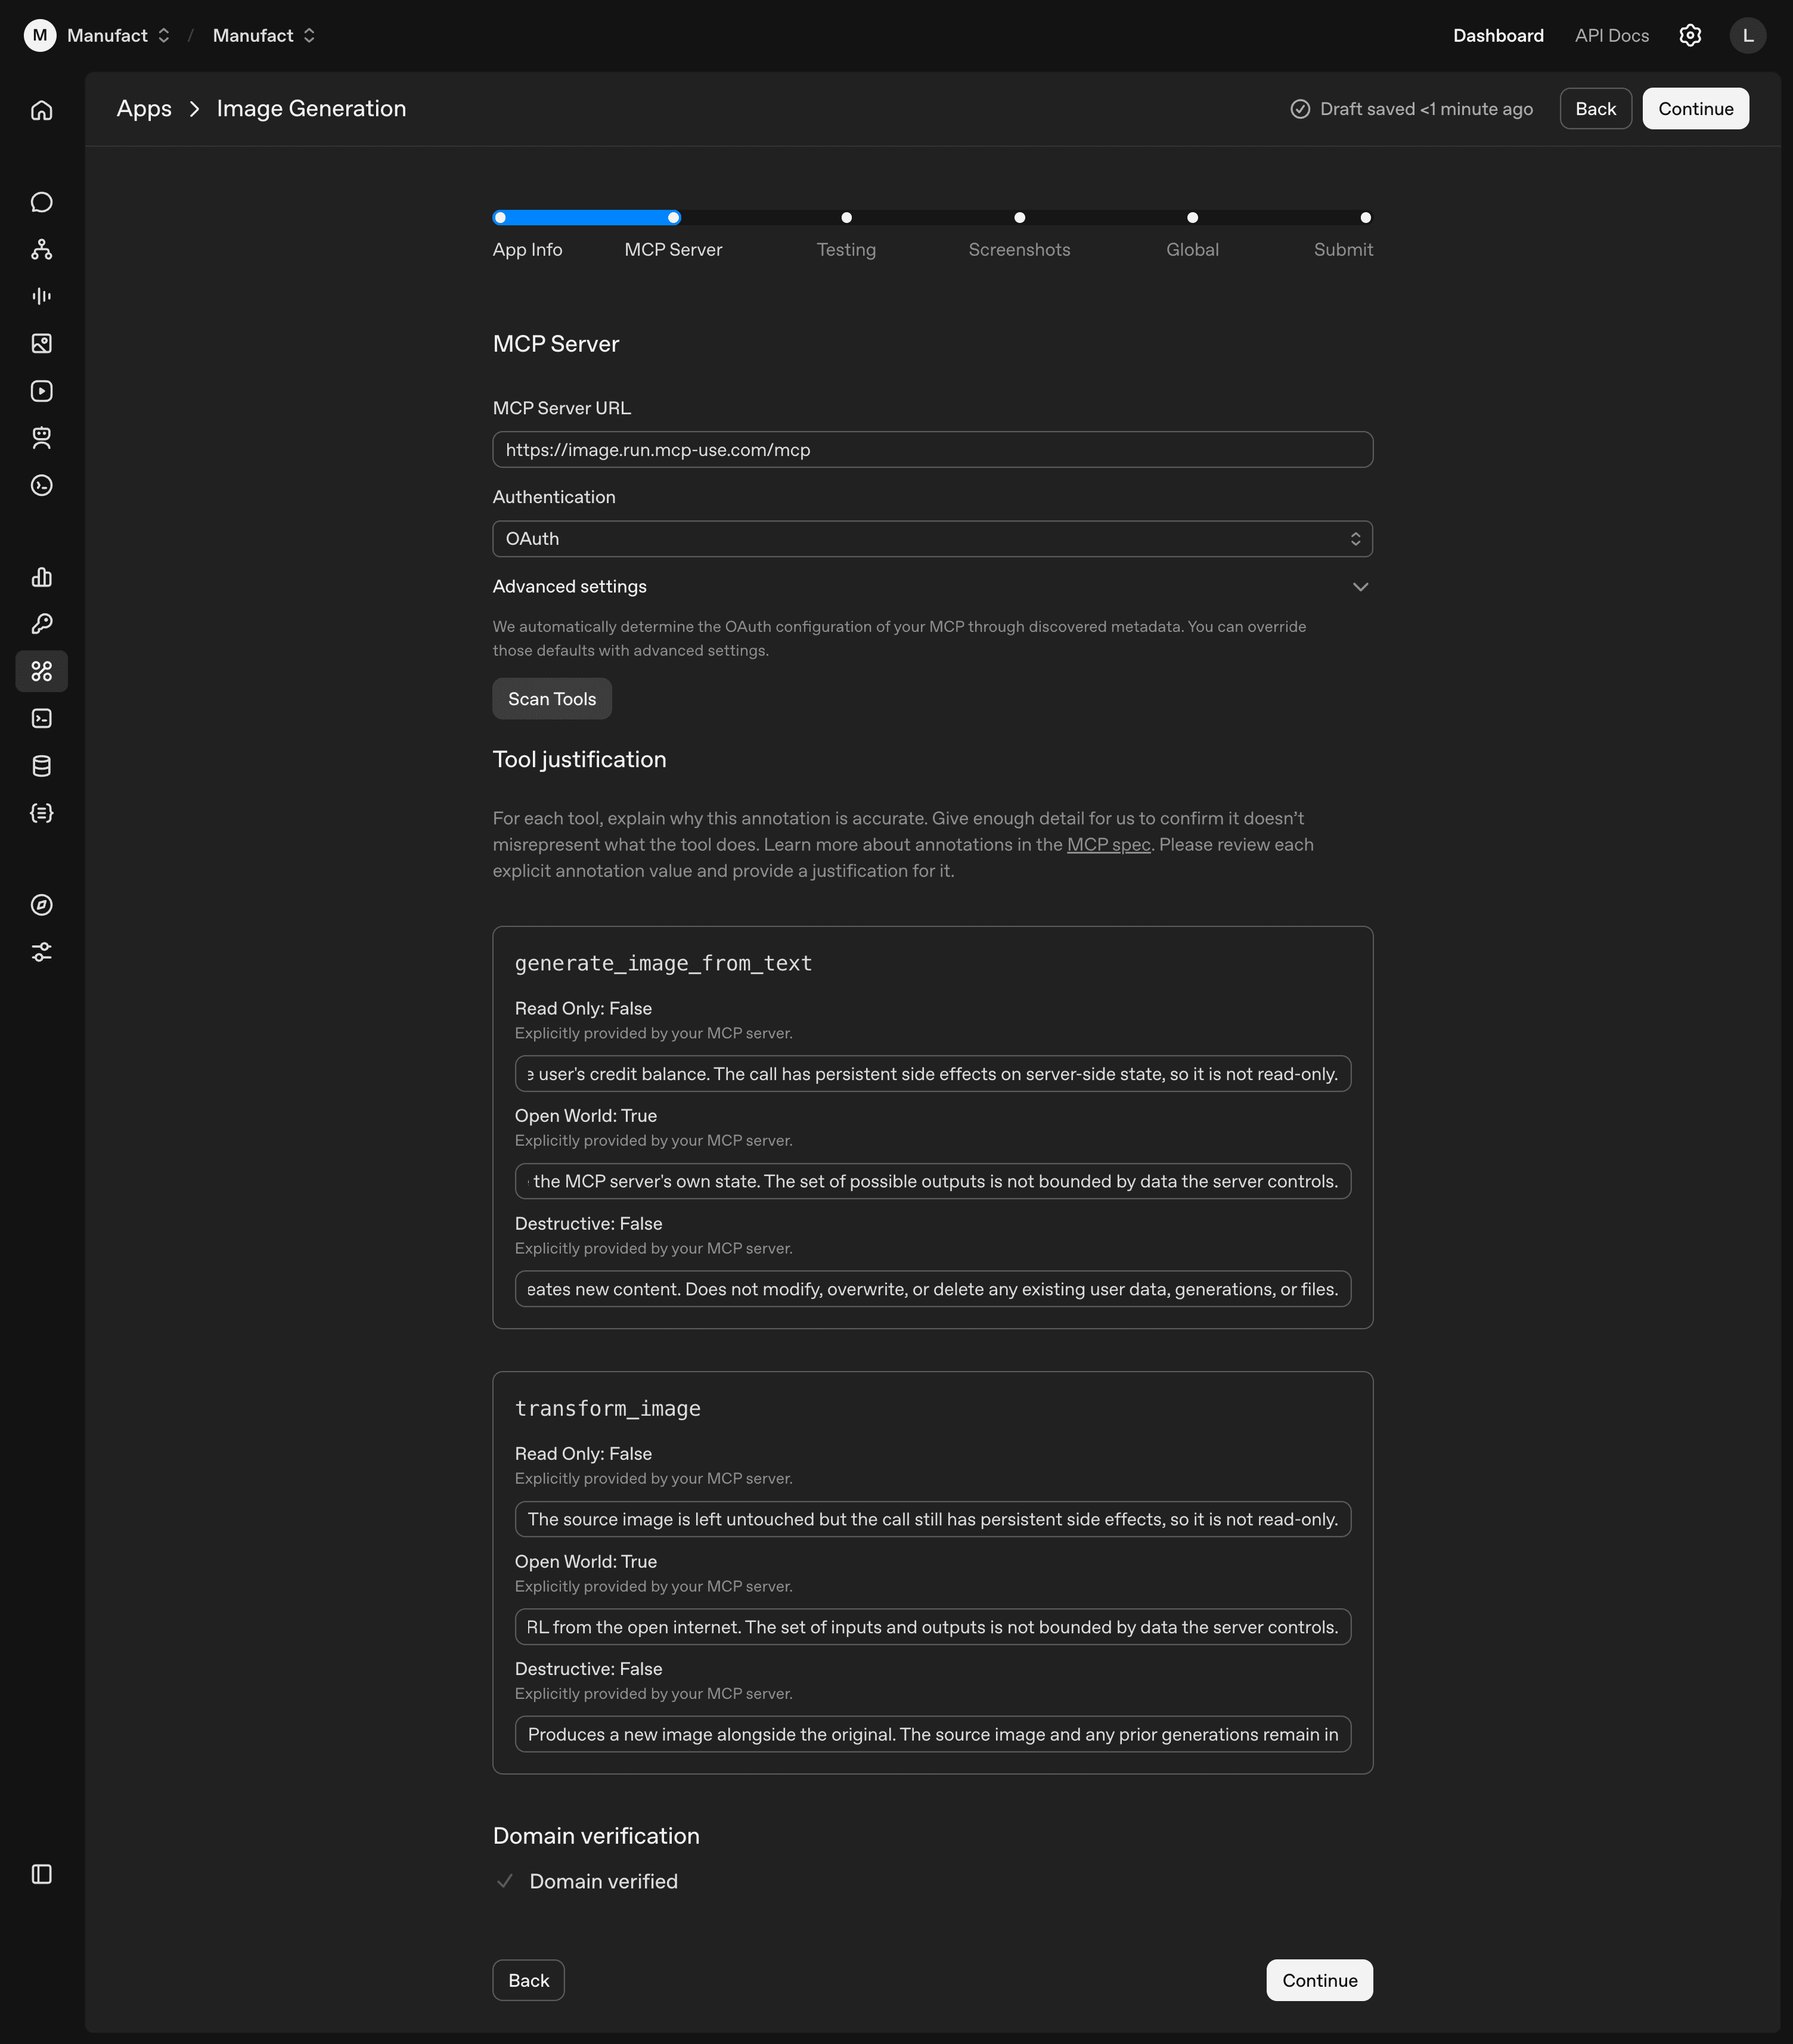Open the Authentication dropdown

pos(931,538)
